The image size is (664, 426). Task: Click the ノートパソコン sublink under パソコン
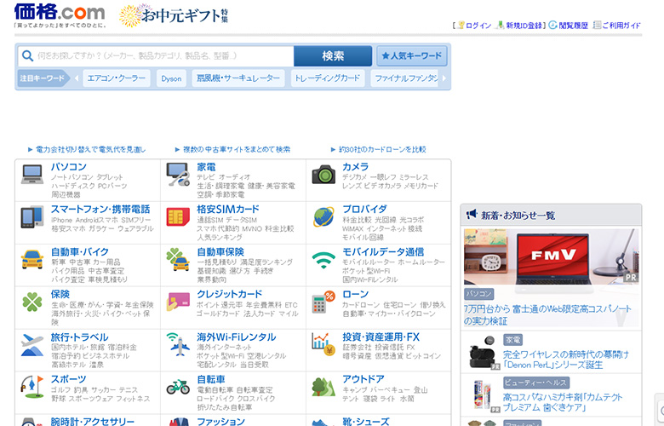point(72,177)
